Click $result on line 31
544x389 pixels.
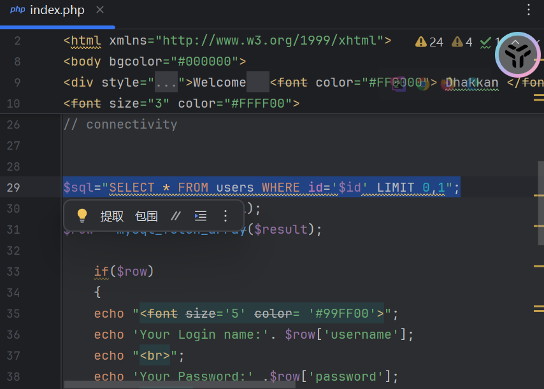(281, 230)
